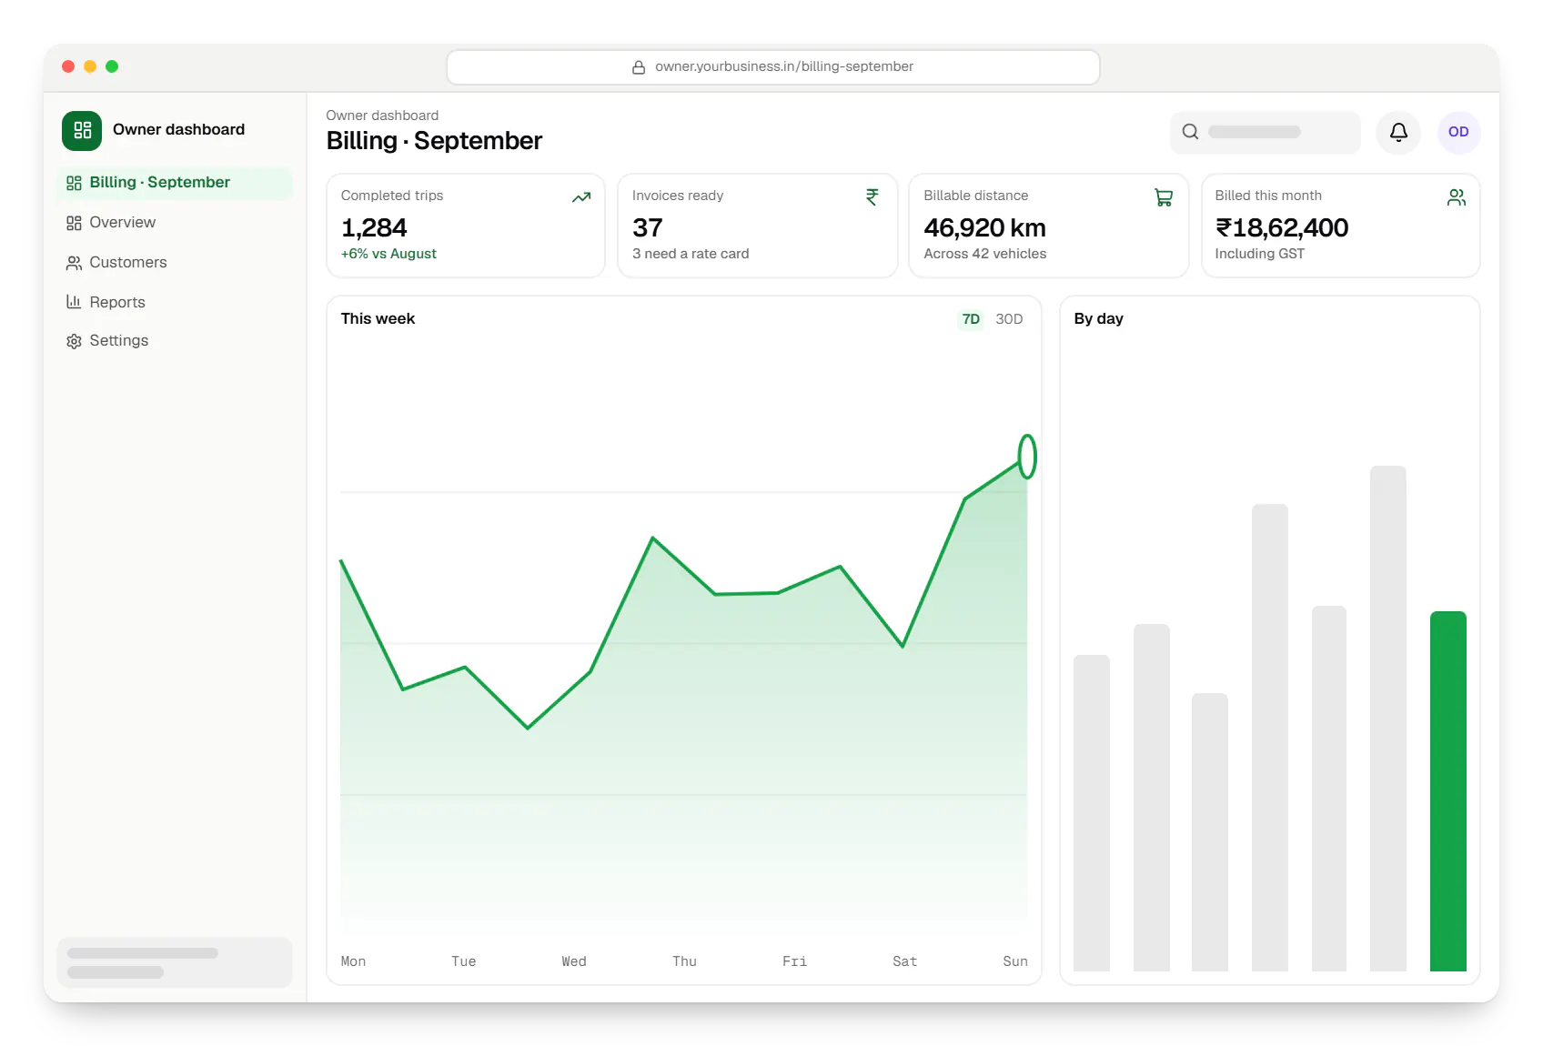This screenshot has height=1046, width=1543.
Task: Click the 3 need a rate card note
Action: coord(691,254)
